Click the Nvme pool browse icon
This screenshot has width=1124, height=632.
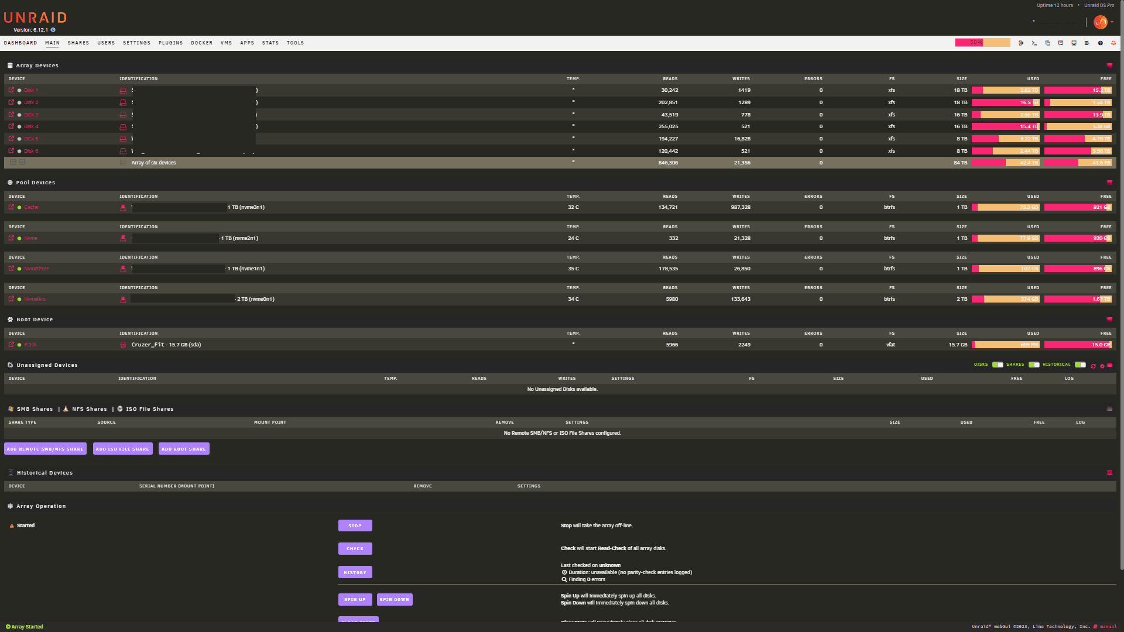point(11,238)
